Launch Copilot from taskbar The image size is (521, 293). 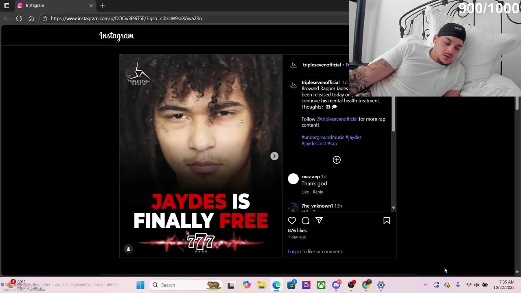[246, 285]
